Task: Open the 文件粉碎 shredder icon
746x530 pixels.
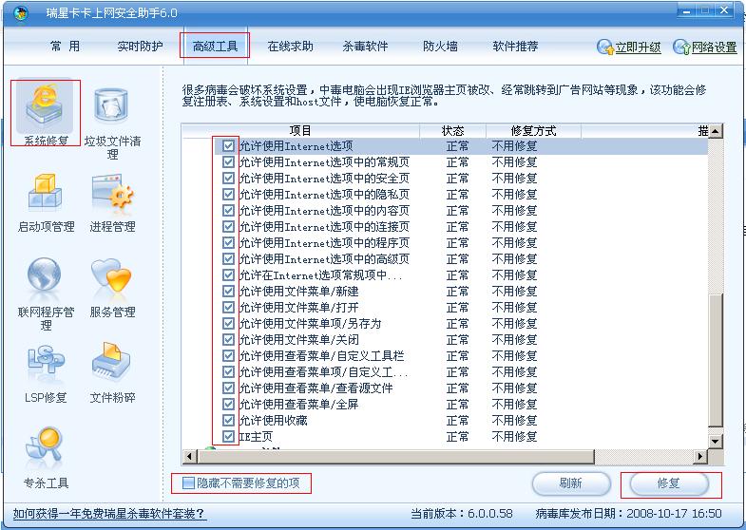Action: (111, 360)
